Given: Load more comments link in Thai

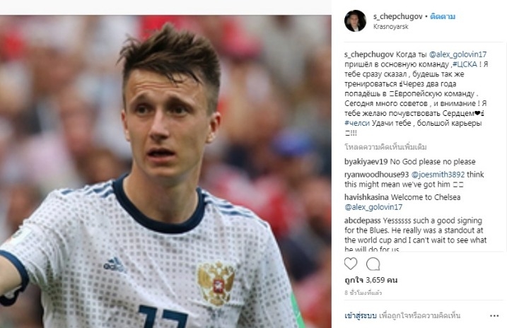Looking at the screenshot, I should pos(385,147).
